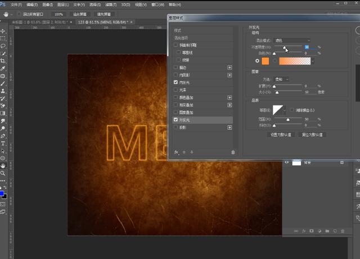
Task: Click the orange glow color swatch
Action: [x=265, y=61]
